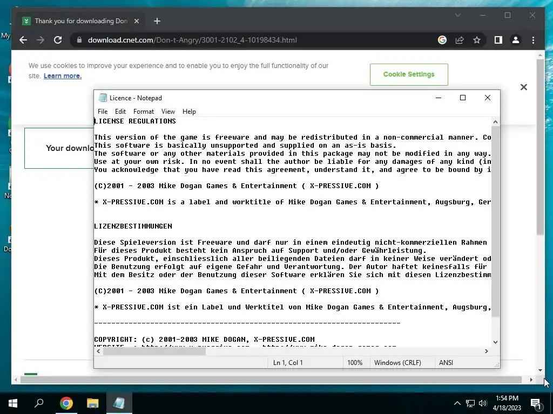553x414 pixels.
Task: View site info via the lock icon
Action: coord(79,40)
